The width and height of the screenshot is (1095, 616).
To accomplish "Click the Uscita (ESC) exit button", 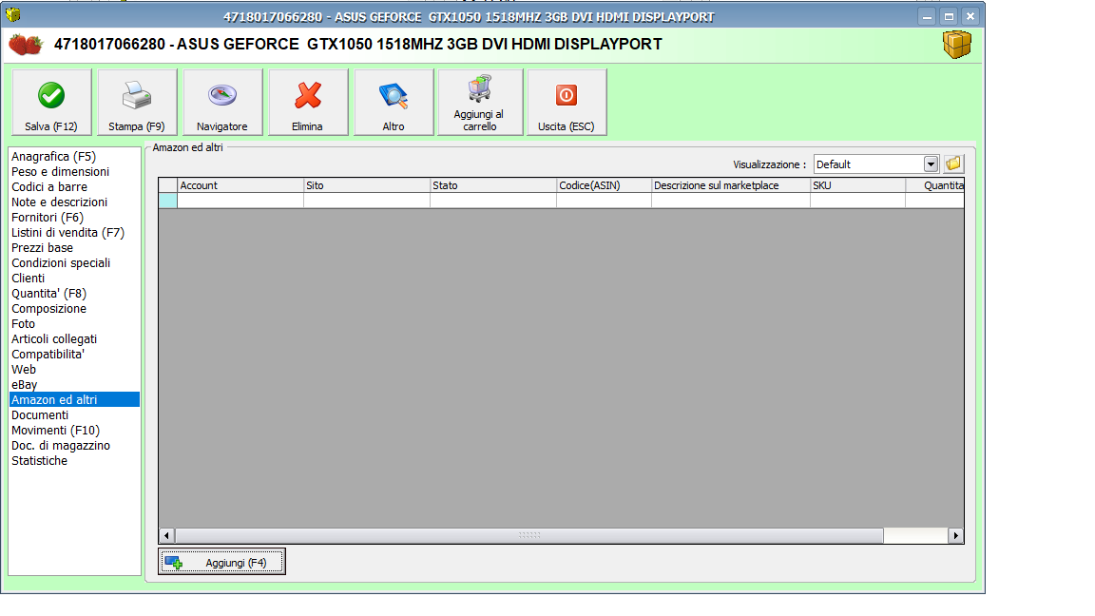I will (x=567, y=102).
